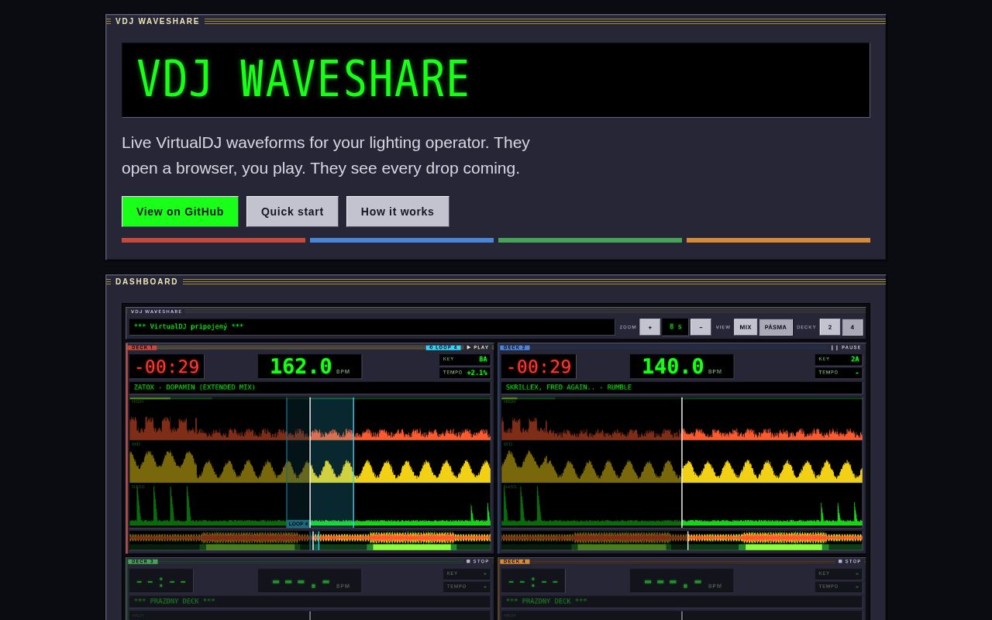Select the DECK 1 label tag
Viewport: 992px width, 620px height.
(x=143, y=347)
